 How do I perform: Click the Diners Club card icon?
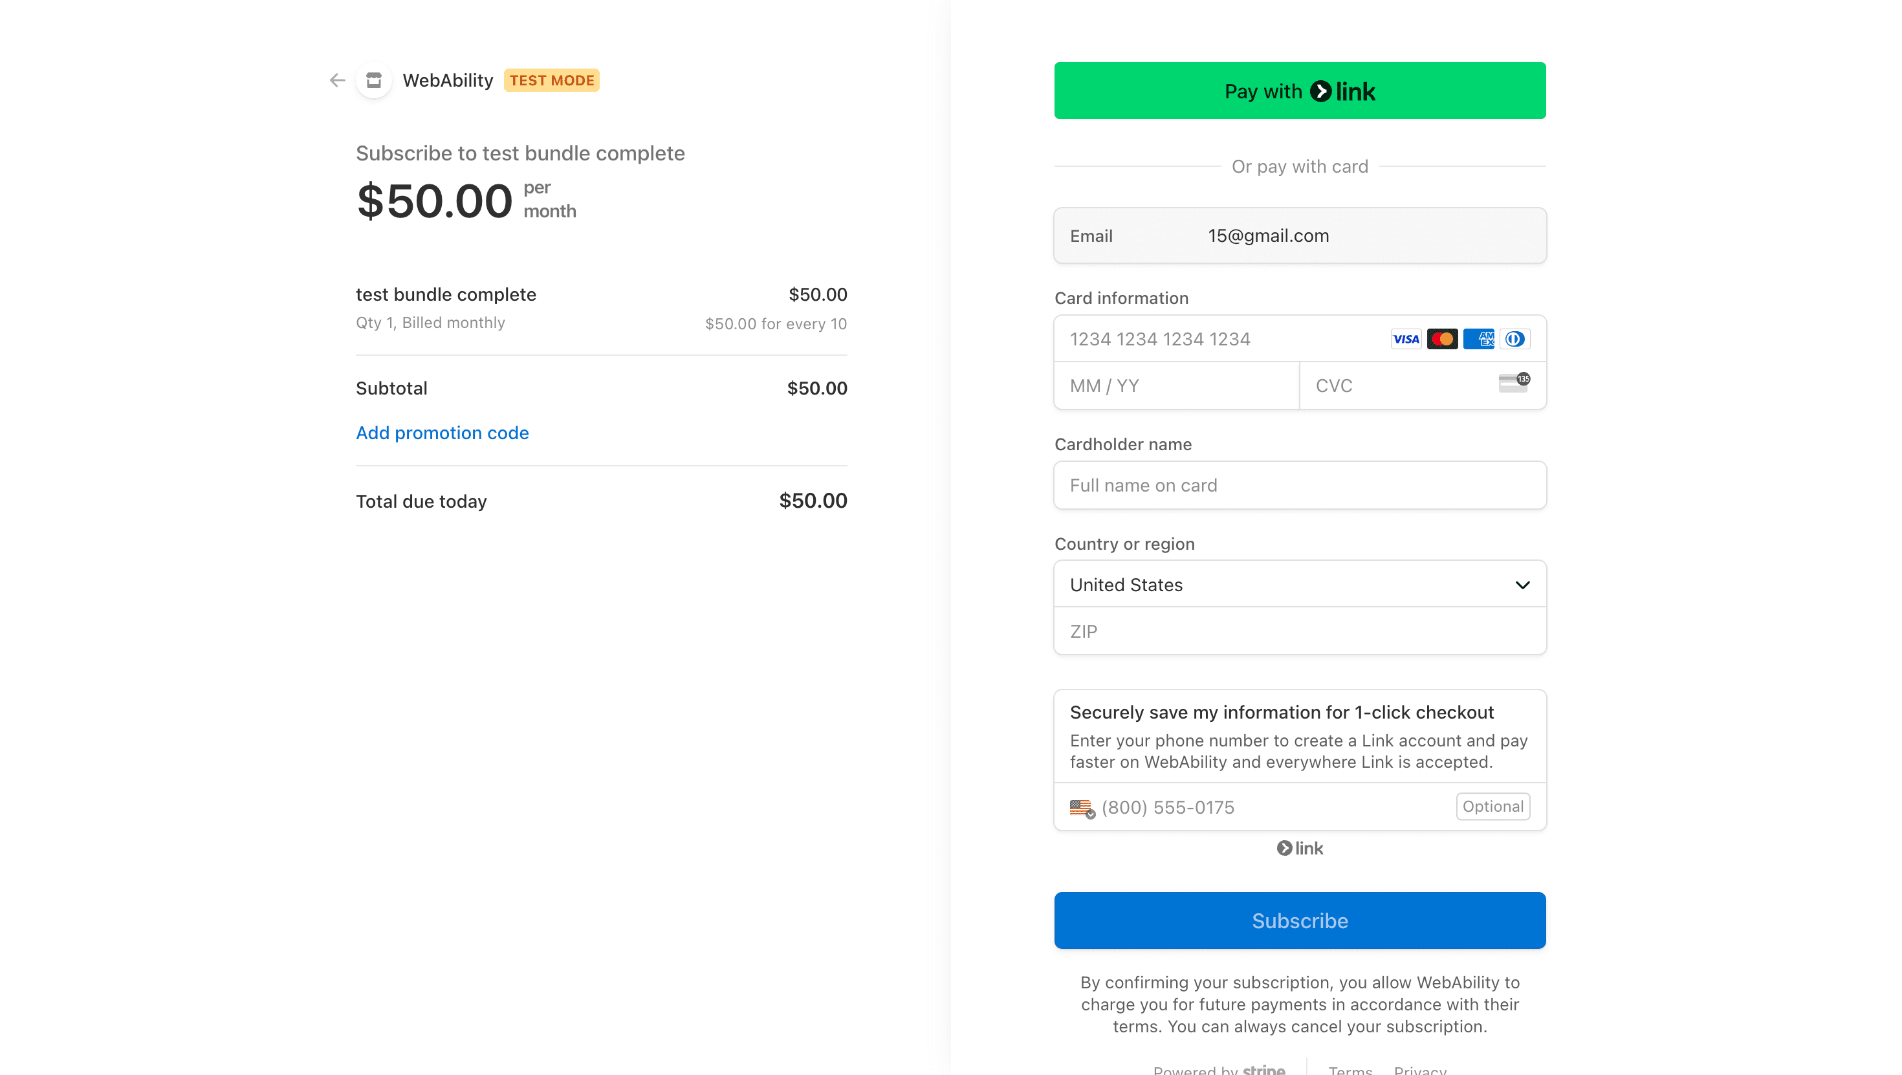1514,338
